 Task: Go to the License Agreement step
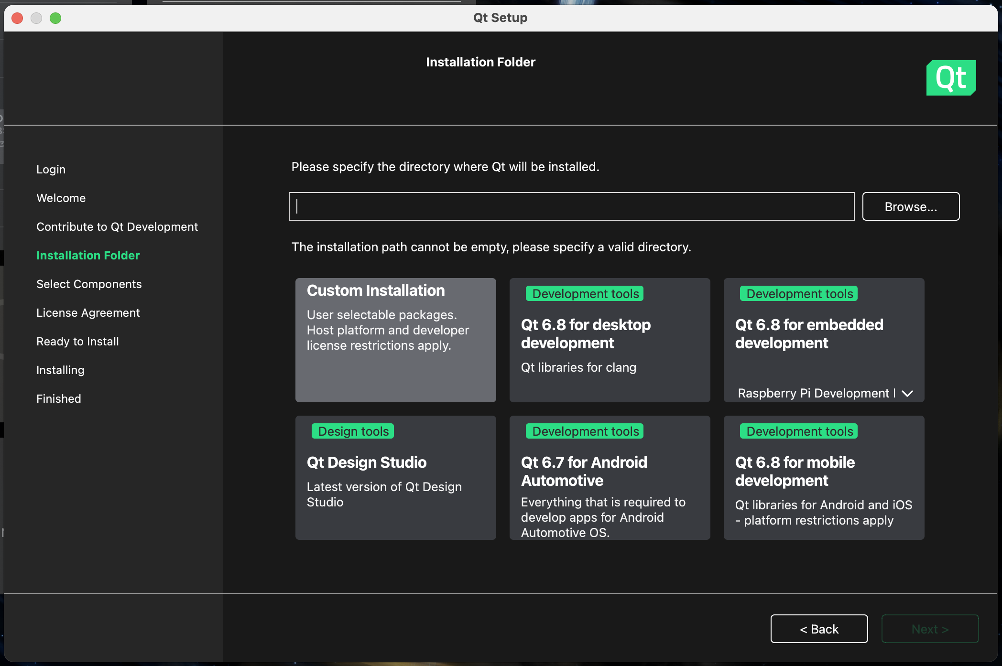tap(88, 312)
